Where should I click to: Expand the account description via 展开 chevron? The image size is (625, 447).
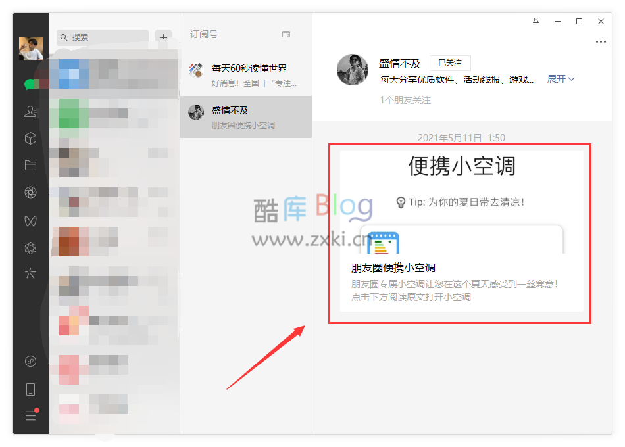(x=561, y=78)
